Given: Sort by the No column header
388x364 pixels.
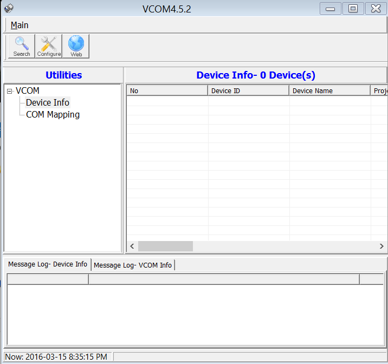Looking at the screenshot, I should [167, 90].
